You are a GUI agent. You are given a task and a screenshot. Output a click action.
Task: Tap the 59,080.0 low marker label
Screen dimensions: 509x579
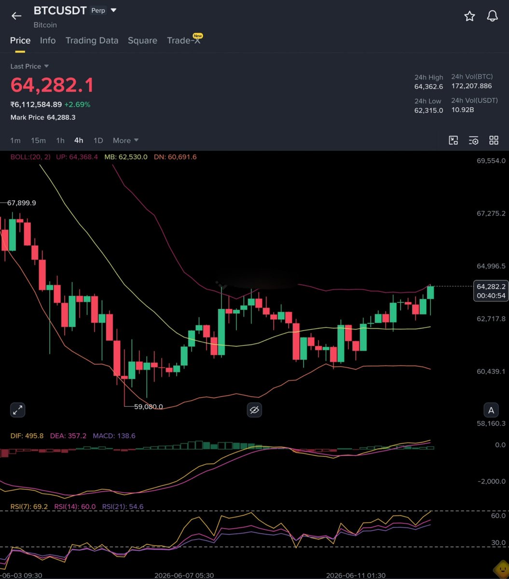[148, 407]
